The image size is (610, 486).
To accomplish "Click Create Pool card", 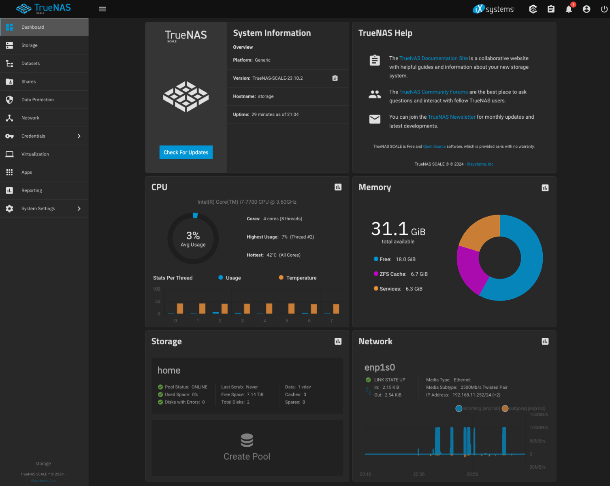I will [247, 448].
